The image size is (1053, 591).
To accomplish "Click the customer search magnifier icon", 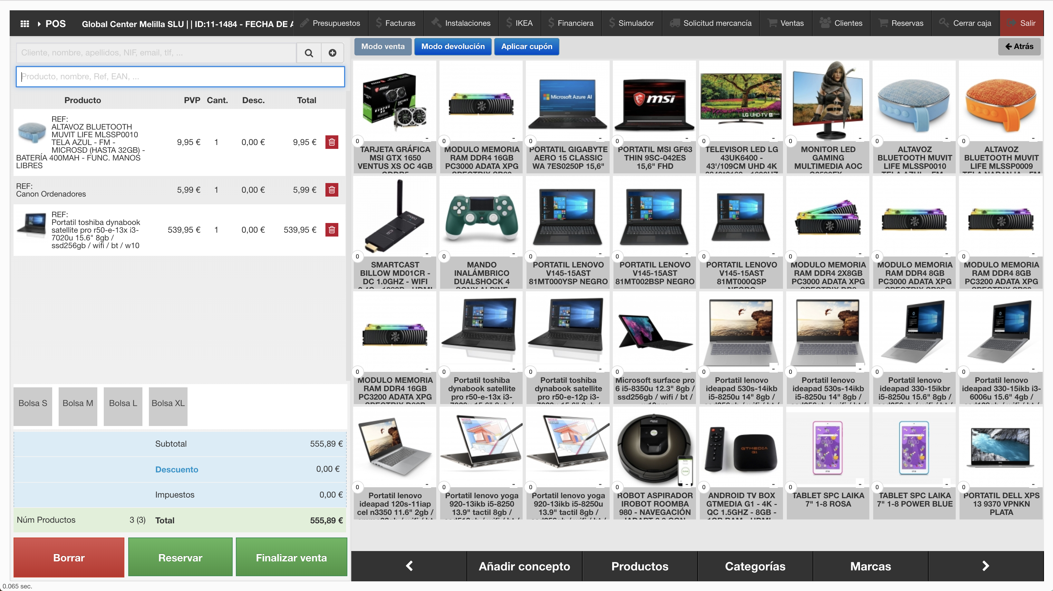I will pos(309,53).
